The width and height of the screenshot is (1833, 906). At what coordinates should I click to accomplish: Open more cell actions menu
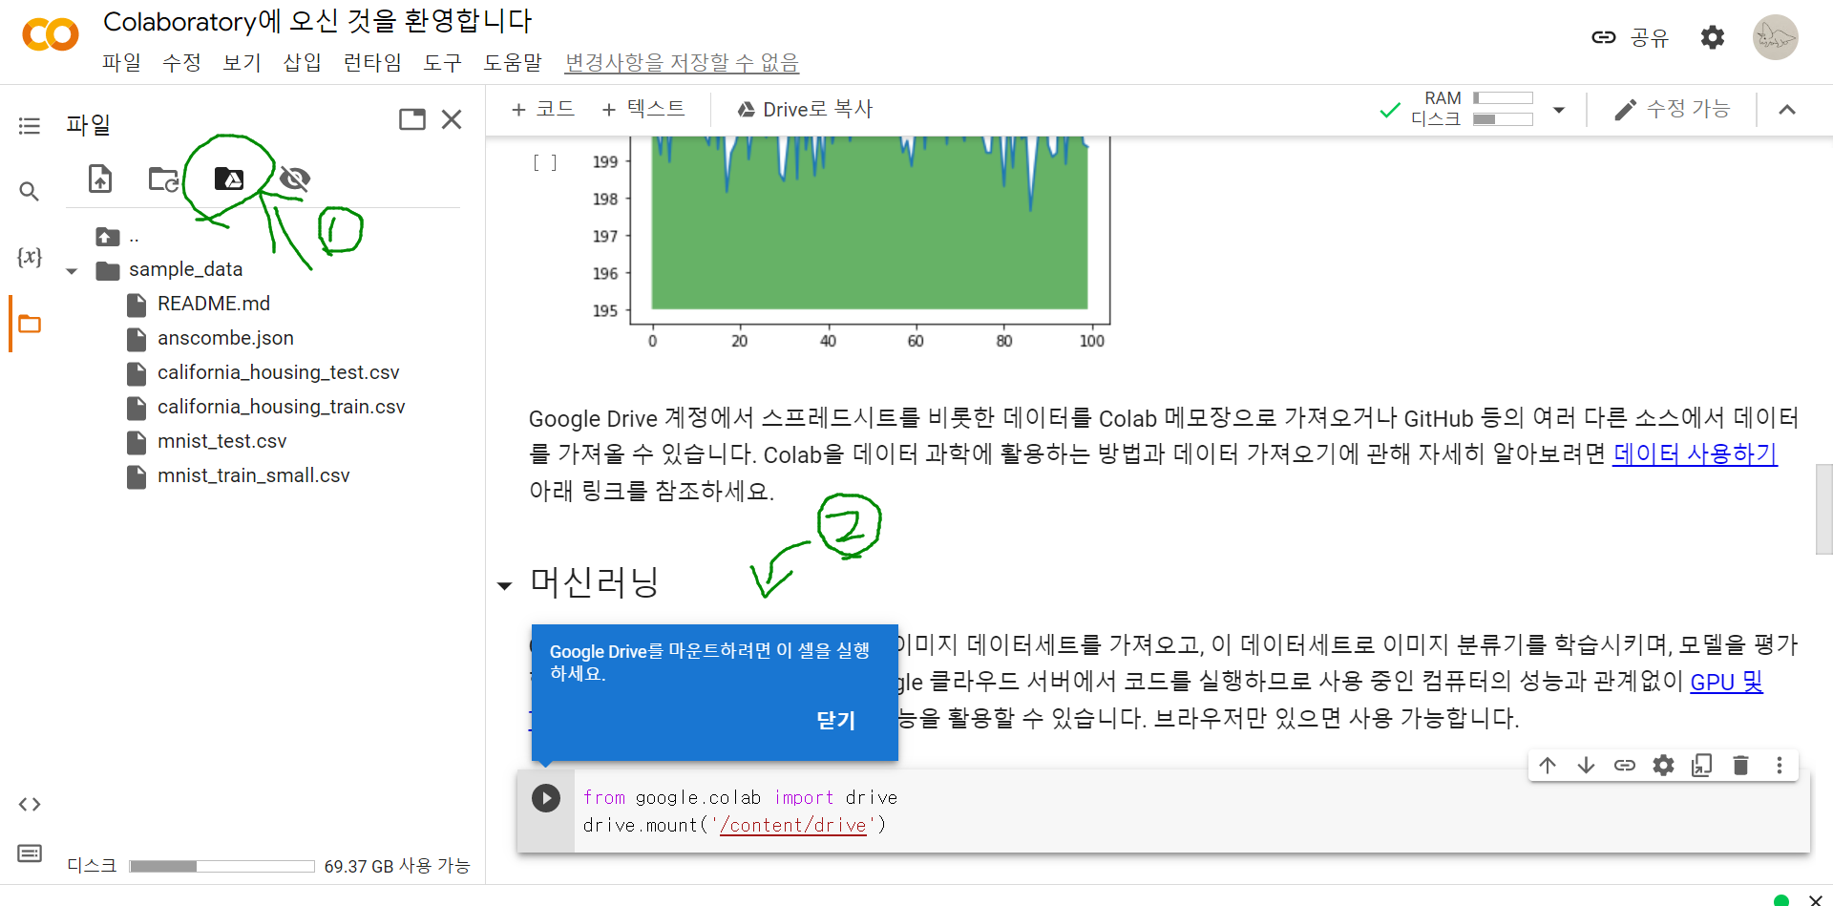coord(1779,766)
